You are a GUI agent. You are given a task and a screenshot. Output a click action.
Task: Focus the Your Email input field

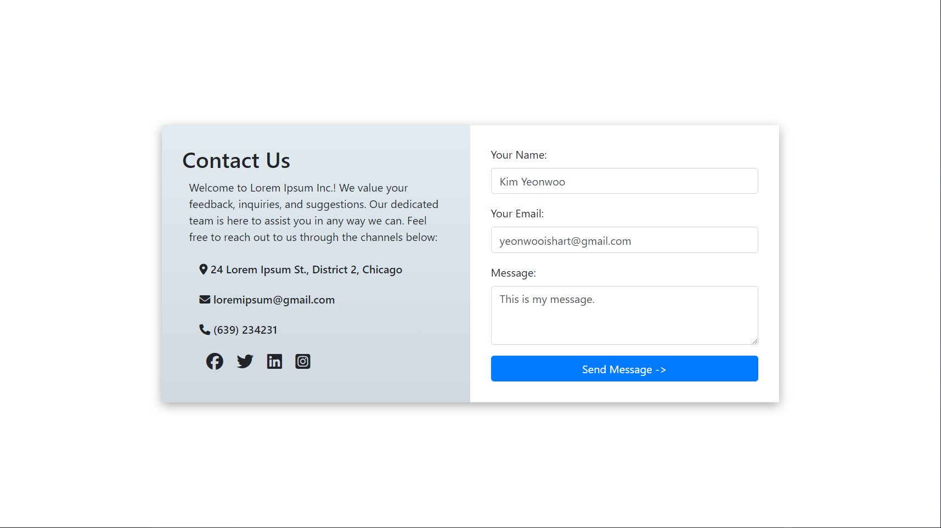pyautogui.click(x=624, y=240)
